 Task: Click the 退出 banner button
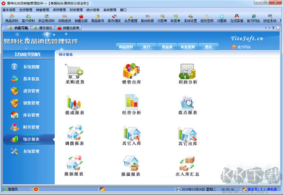[x=208, y=47]
